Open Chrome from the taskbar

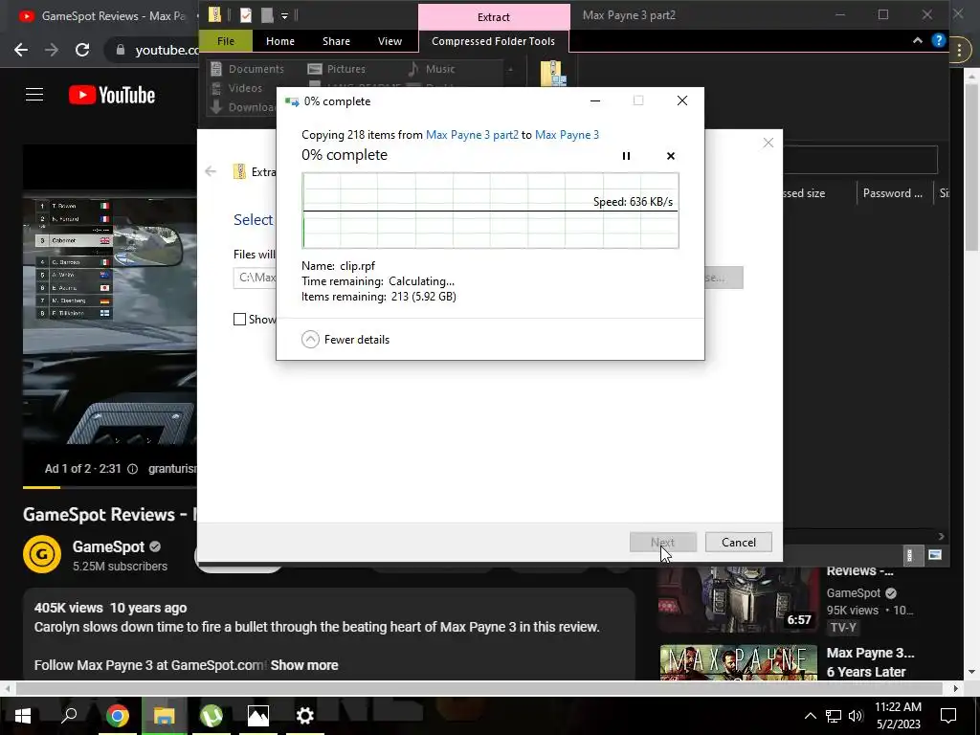(x=118, y=716)
